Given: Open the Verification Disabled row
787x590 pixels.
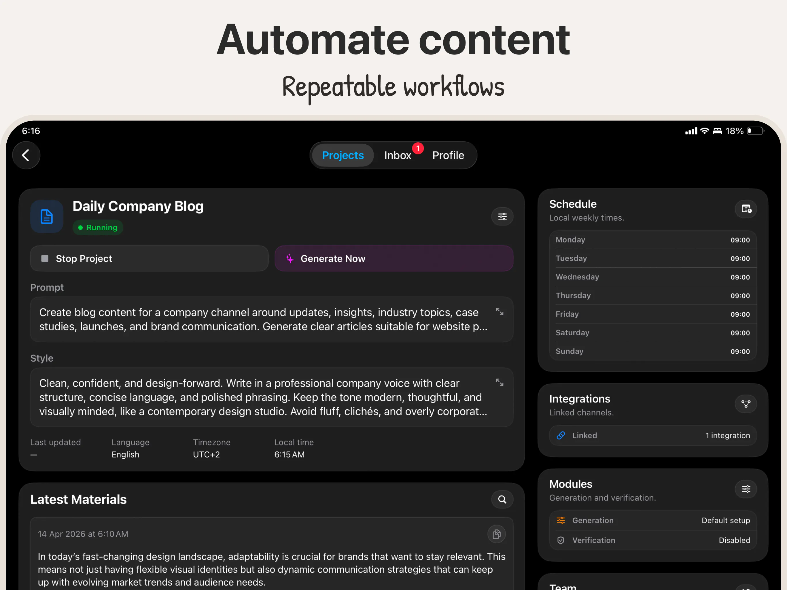Looking at the screenshot, I should tap(652, 540).
